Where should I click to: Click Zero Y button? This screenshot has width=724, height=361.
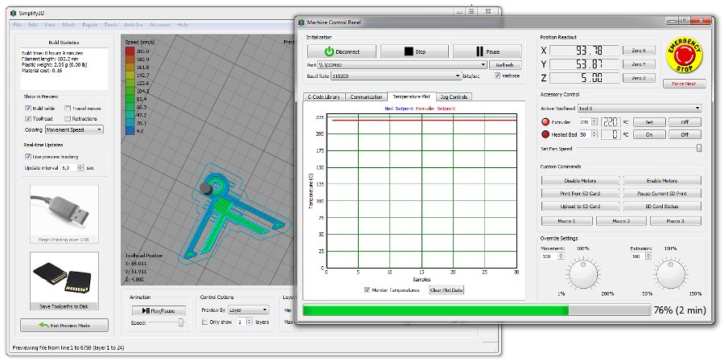[639, 64]
